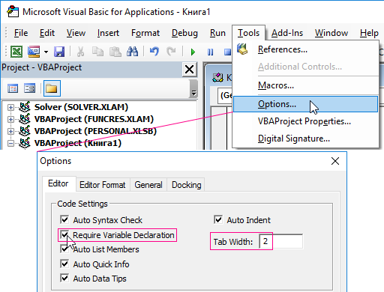Toggle Folders in Project pane
The height and width of the screenshot is (292, 384).
(52, 88)
